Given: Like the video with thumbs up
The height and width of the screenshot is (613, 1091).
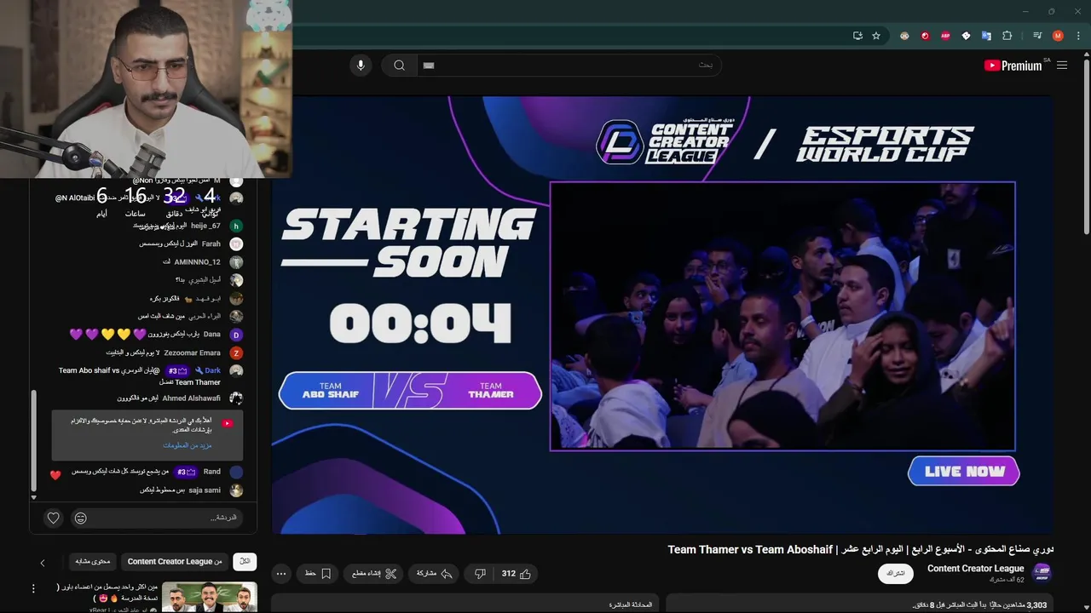Looking at the screenshot, I should [x=525, y=574].
